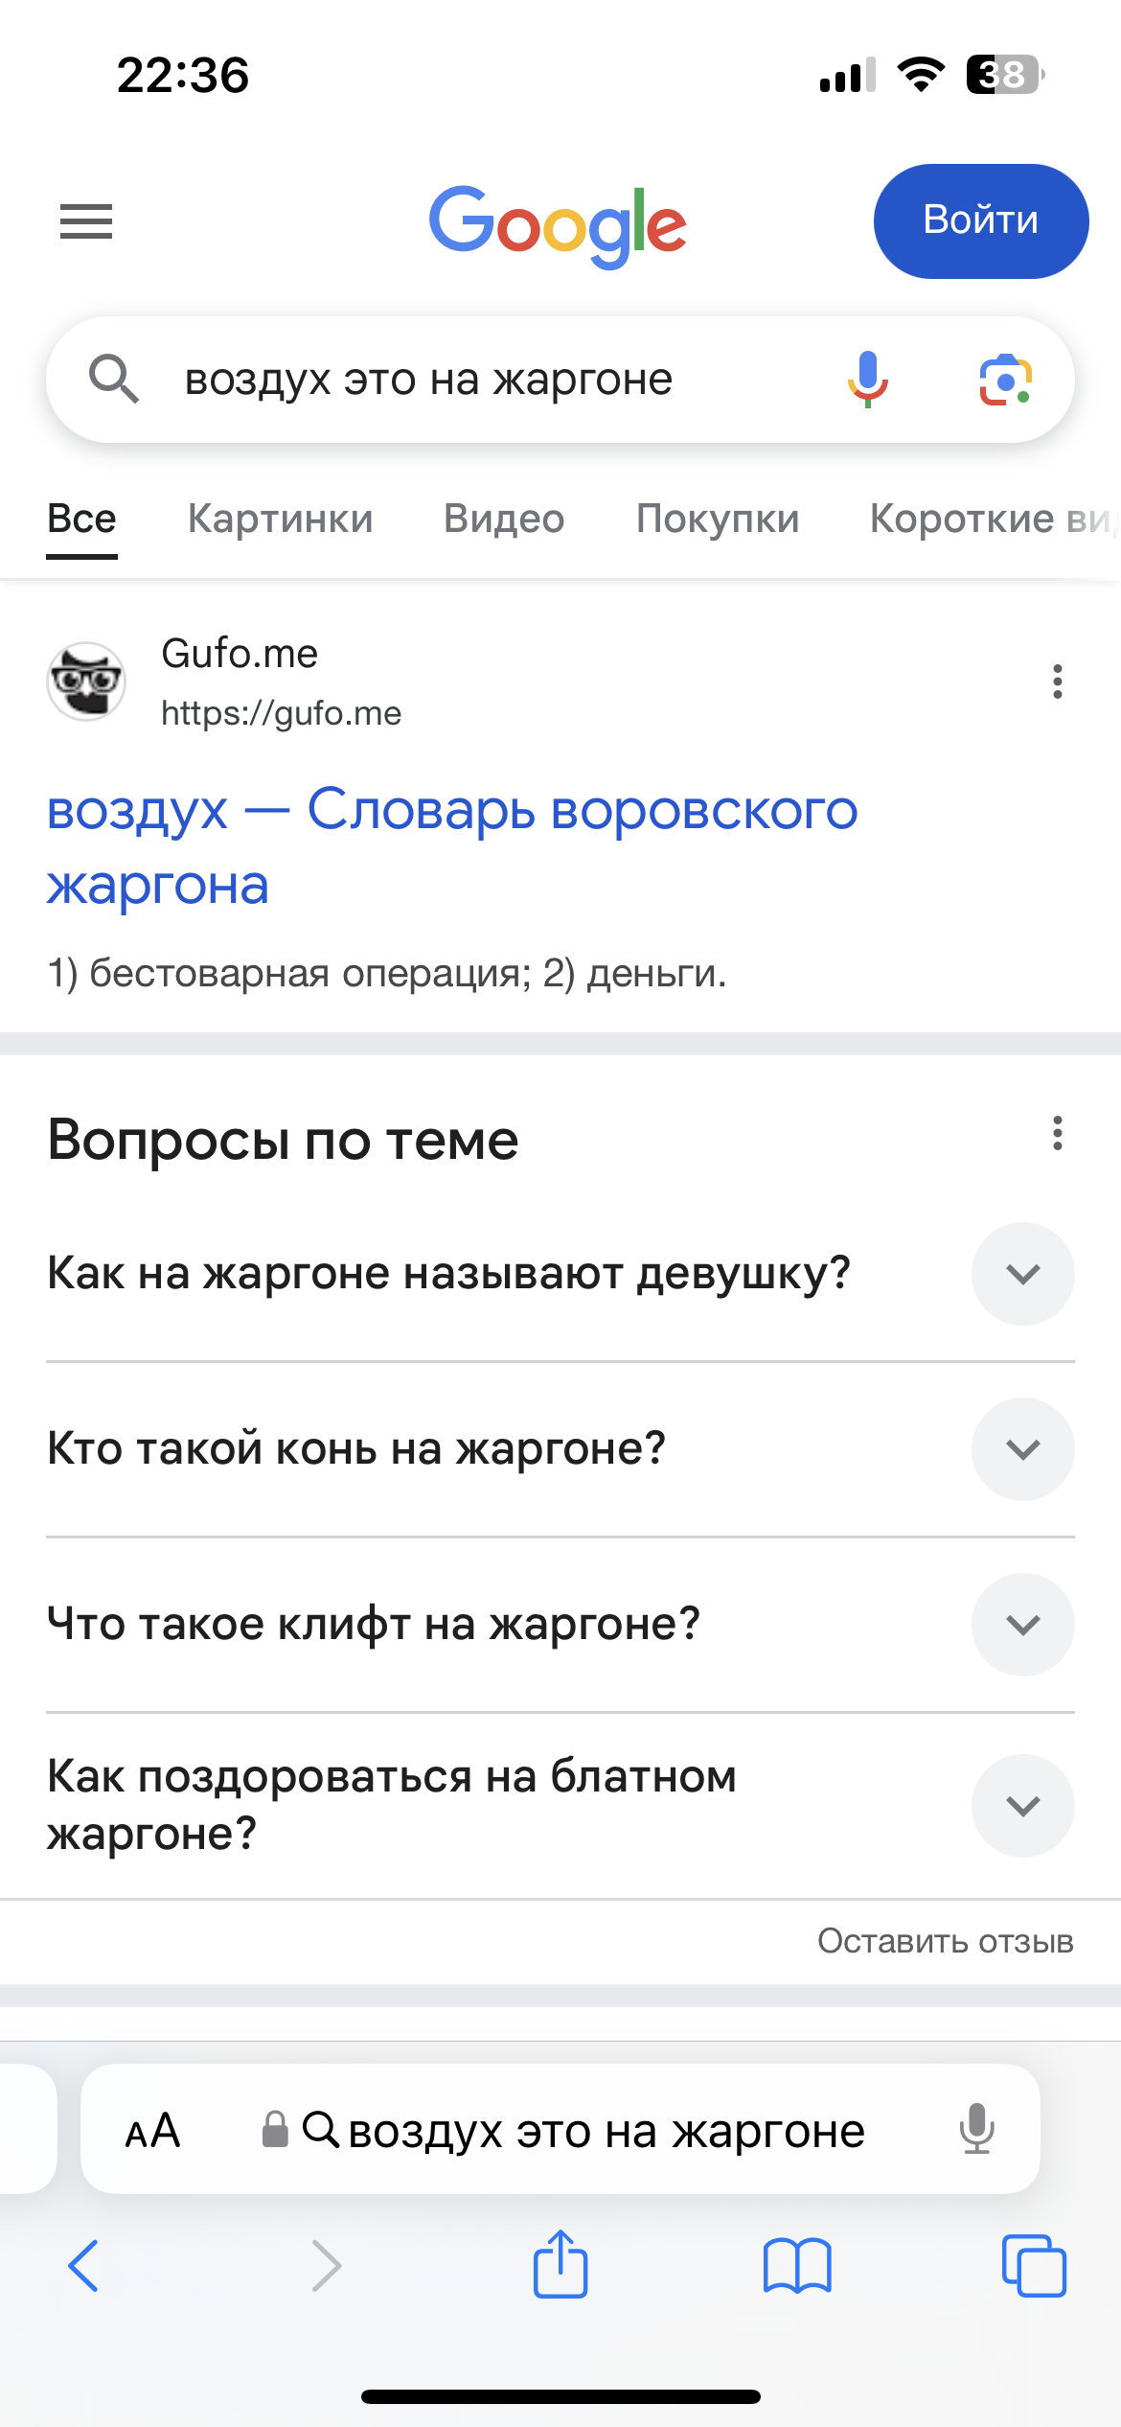Open the Gufo.me result options menu

(1057, 682)
